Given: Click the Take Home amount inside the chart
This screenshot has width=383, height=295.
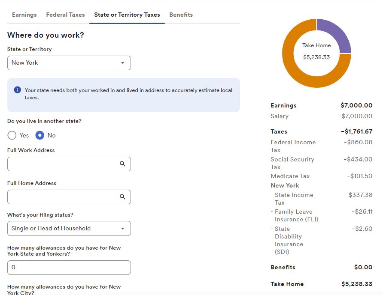Looking at the screenshot, I should click(316, 57).
